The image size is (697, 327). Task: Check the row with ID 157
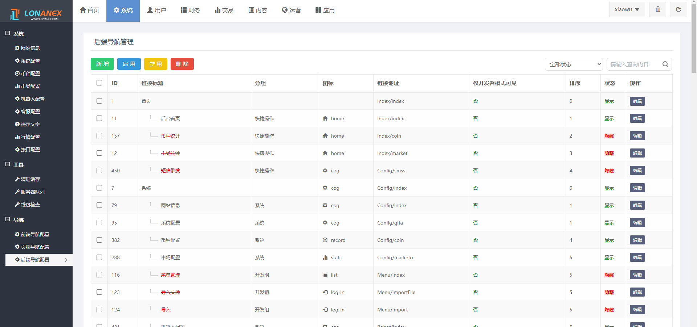(x=99, y=136)
